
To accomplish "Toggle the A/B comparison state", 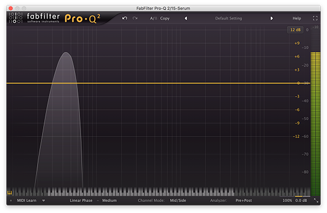I will [154, 19].
